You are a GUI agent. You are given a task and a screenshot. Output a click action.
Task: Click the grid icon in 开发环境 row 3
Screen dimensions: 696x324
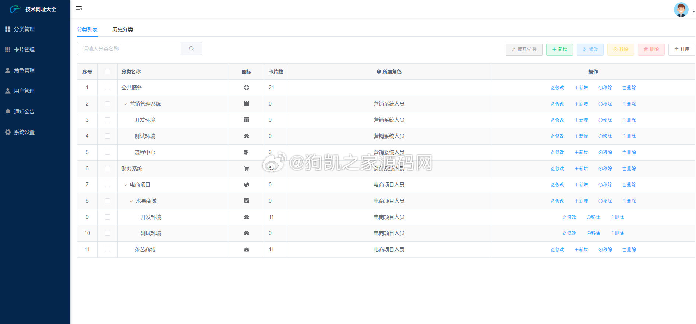pos(247,120)
